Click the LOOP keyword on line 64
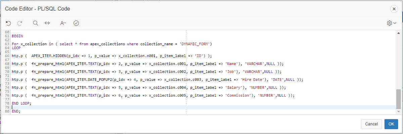This screenshot has width=403, height=134. [x=16, y=48]
